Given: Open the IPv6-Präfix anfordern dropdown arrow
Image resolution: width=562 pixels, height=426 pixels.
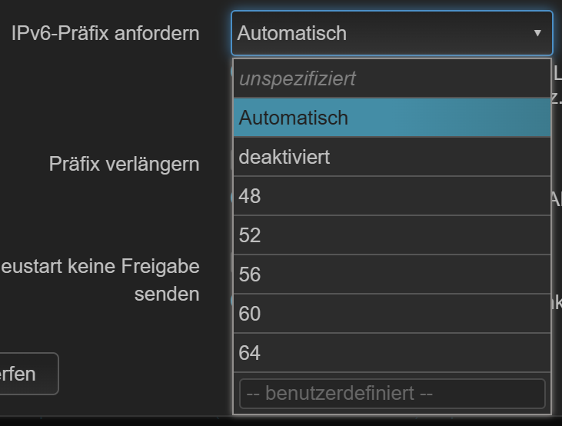Looking at the screenshot, I should click(537, 33).
